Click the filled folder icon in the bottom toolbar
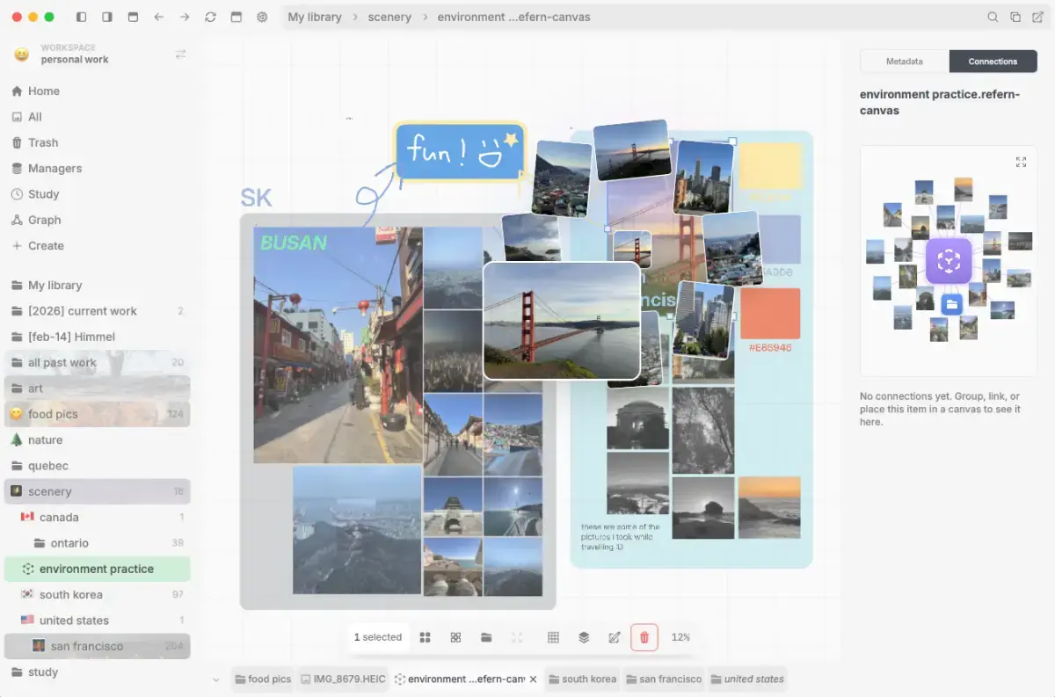The width and height of the screenshot is (1055, 697). (486, 637)
